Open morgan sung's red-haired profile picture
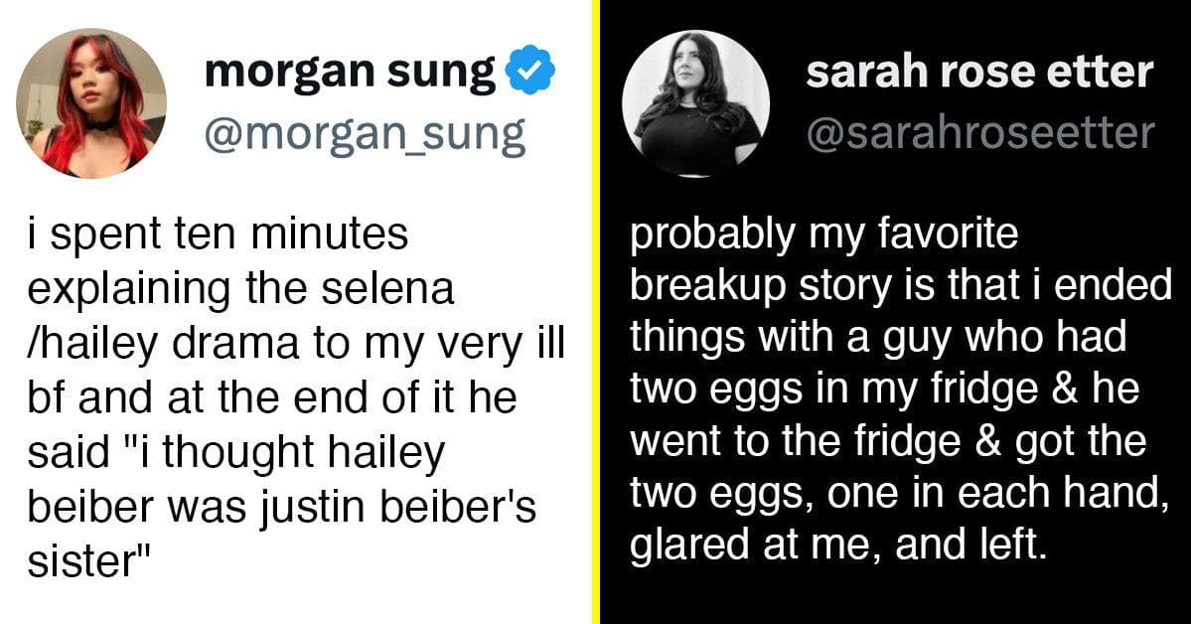The width and height of the screenshot is (1191, 624). [90, 103]
